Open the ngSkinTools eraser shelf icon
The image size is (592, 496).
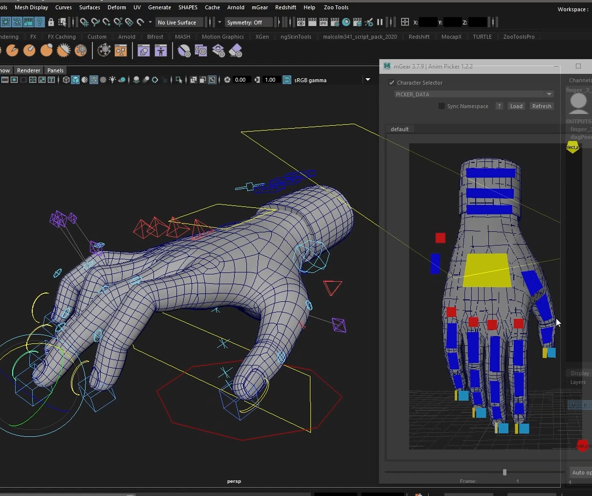(236, 50)
